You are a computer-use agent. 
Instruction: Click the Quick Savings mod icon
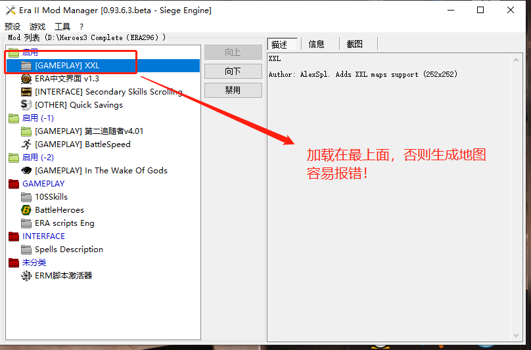click(x=26, y=105)
